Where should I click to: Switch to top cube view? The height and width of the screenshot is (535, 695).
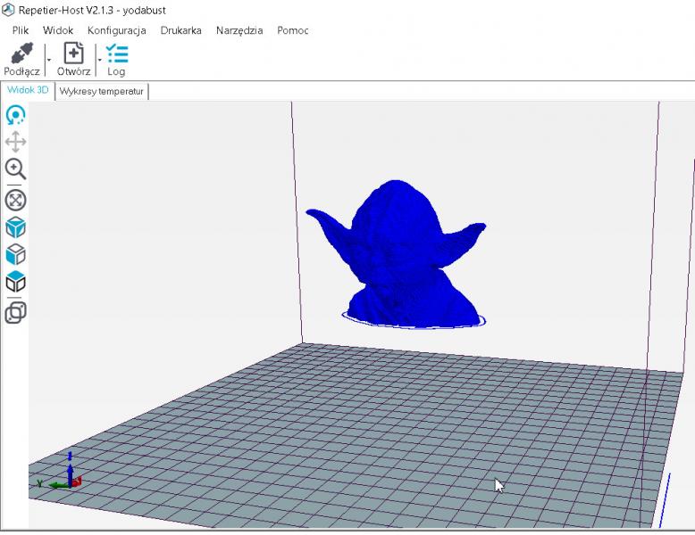(x=15, y=283)
